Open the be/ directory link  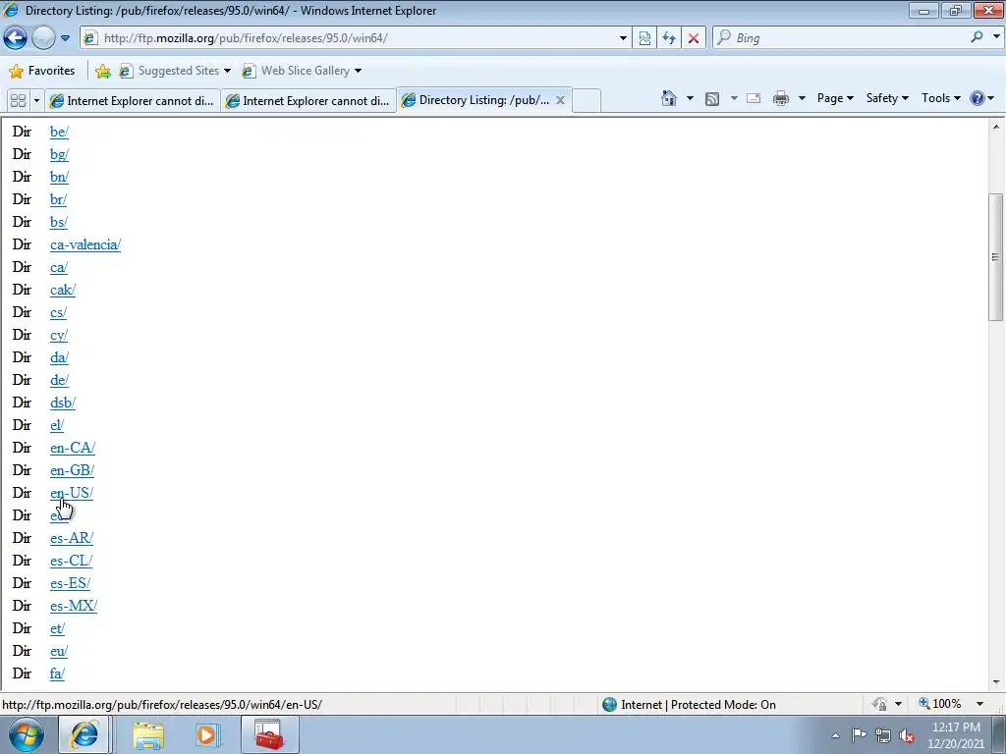(59, 133)
